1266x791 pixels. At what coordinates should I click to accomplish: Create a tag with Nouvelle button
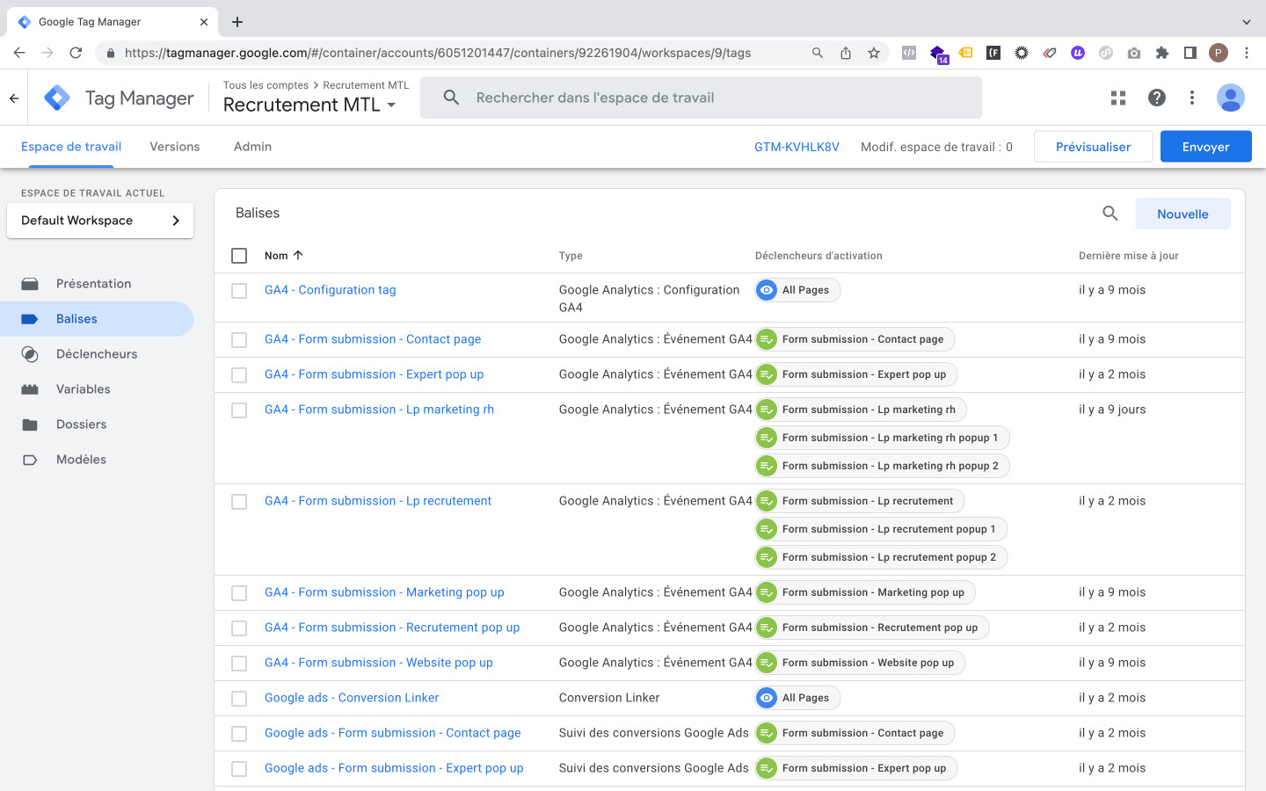click(1182, 214)
